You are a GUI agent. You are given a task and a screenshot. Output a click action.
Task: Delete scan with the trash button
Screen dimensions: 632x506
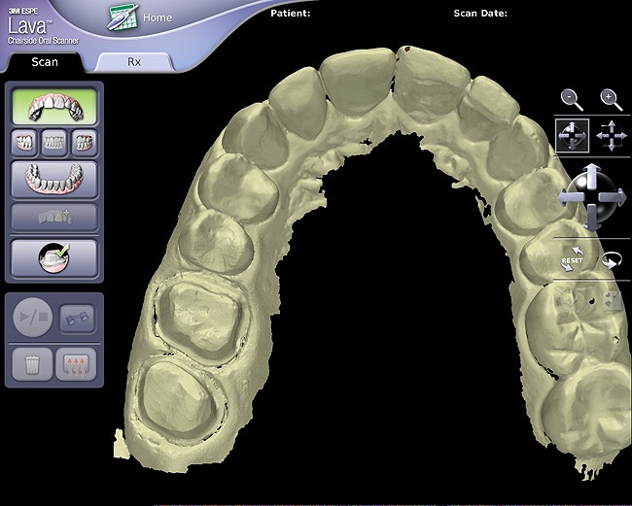point(30,364)
